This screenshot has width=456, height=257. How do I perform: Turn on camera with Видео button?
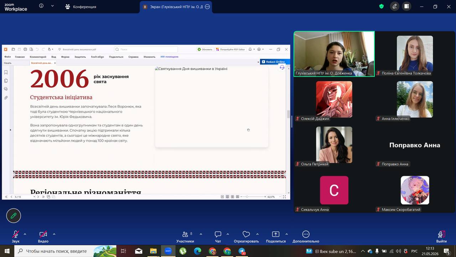point(43,237)
